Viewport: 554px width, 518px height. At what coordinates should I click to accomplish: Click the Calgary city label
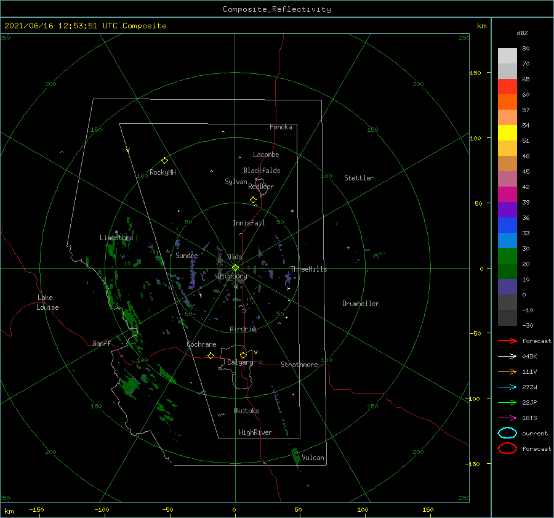(240, 362)
